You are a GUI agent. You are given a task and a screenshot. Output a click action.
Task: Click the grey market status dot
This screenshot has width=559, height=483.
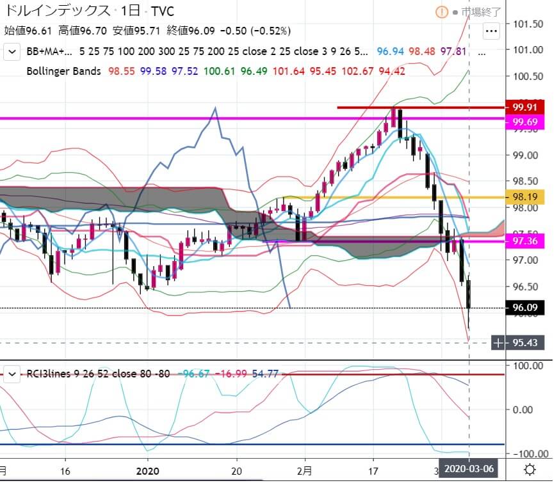pyautogui.click(x=455, y=13)
